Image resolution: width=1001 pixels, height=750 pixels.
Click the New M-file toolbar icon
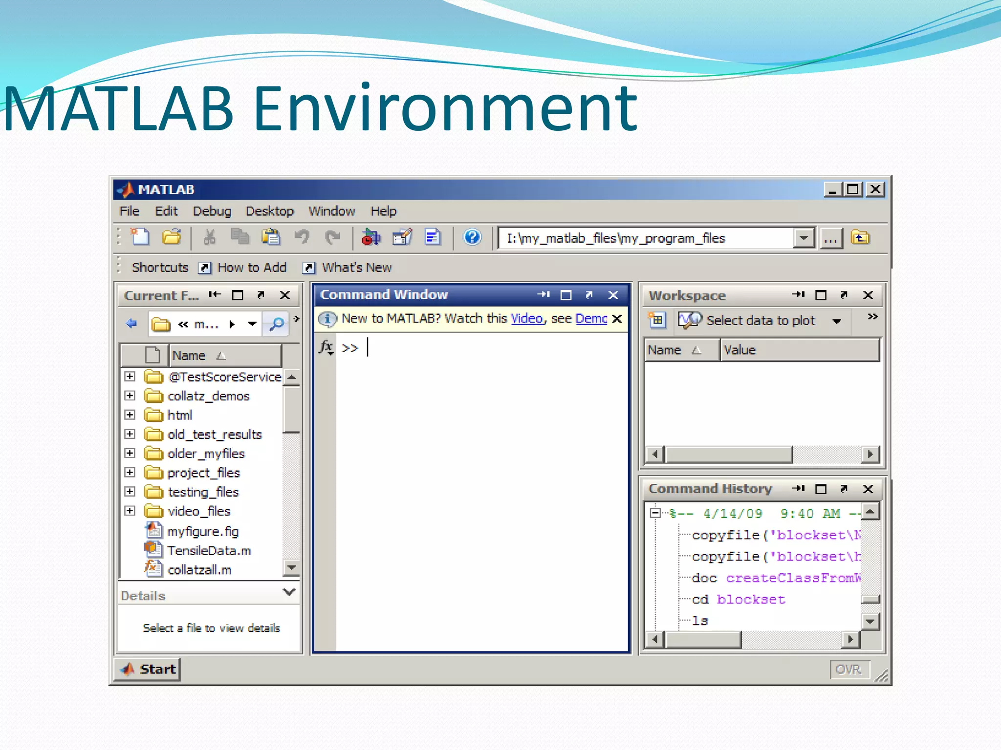(x=140, y=237)
